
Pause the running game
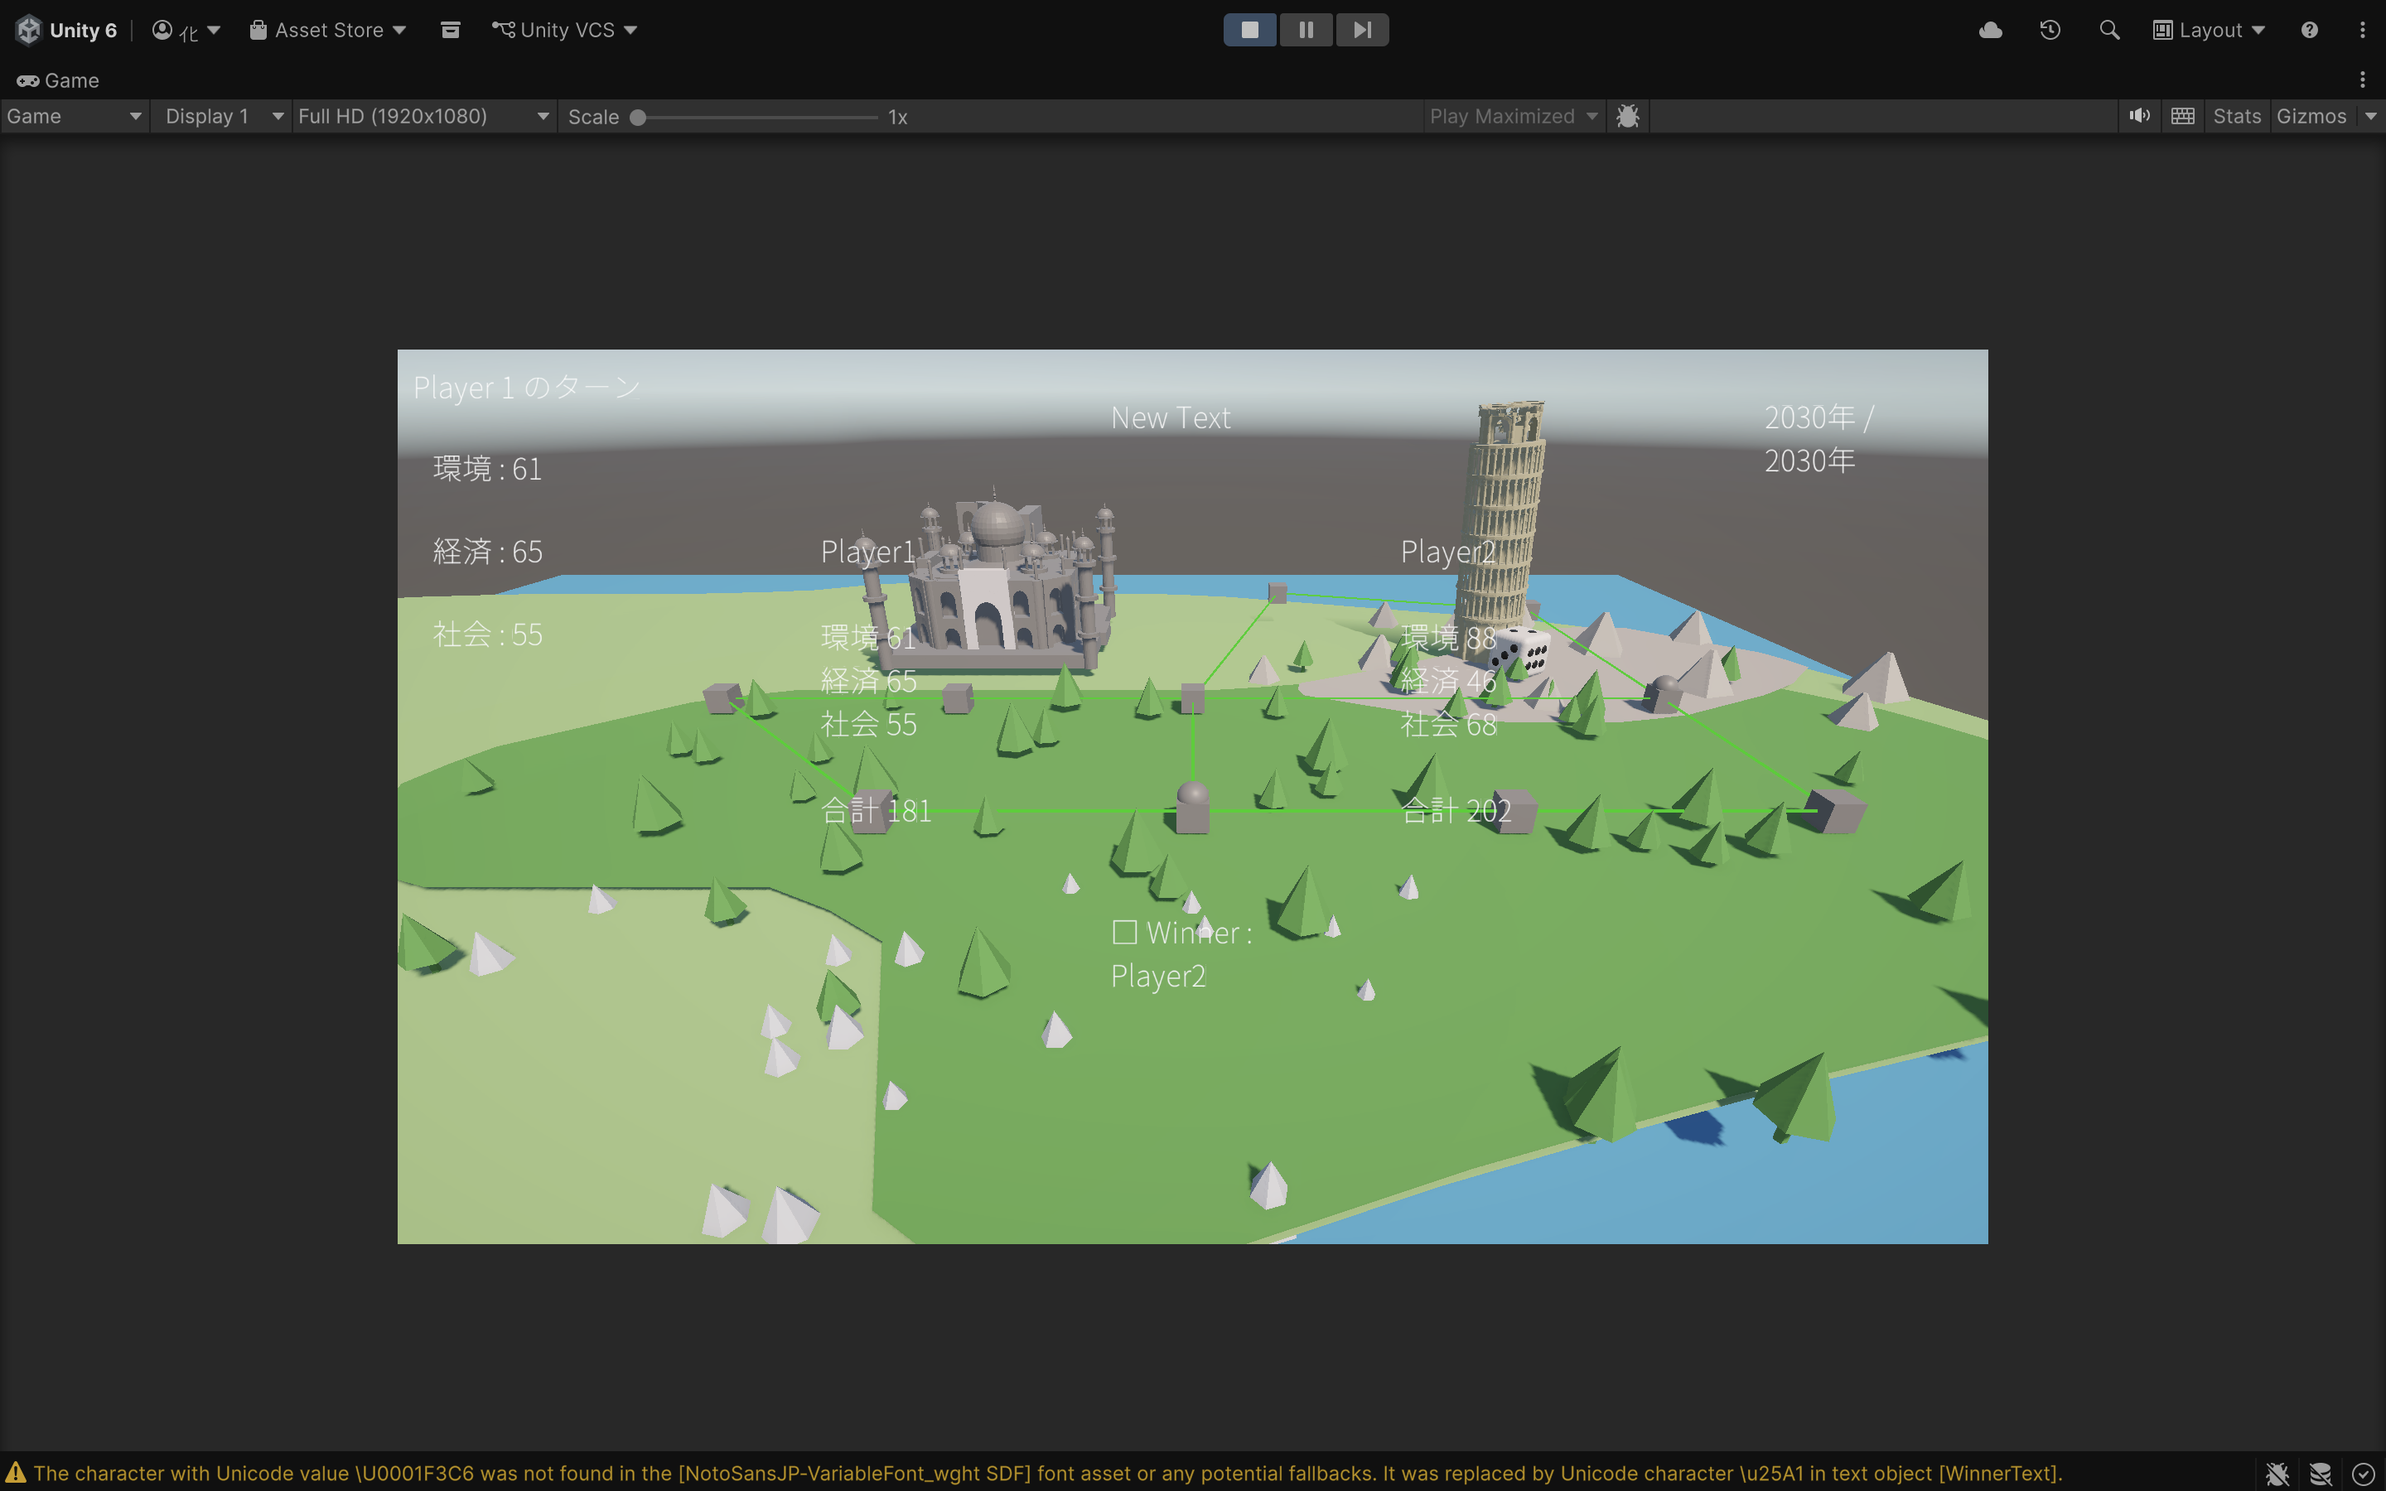click(x=1306, y=30)
